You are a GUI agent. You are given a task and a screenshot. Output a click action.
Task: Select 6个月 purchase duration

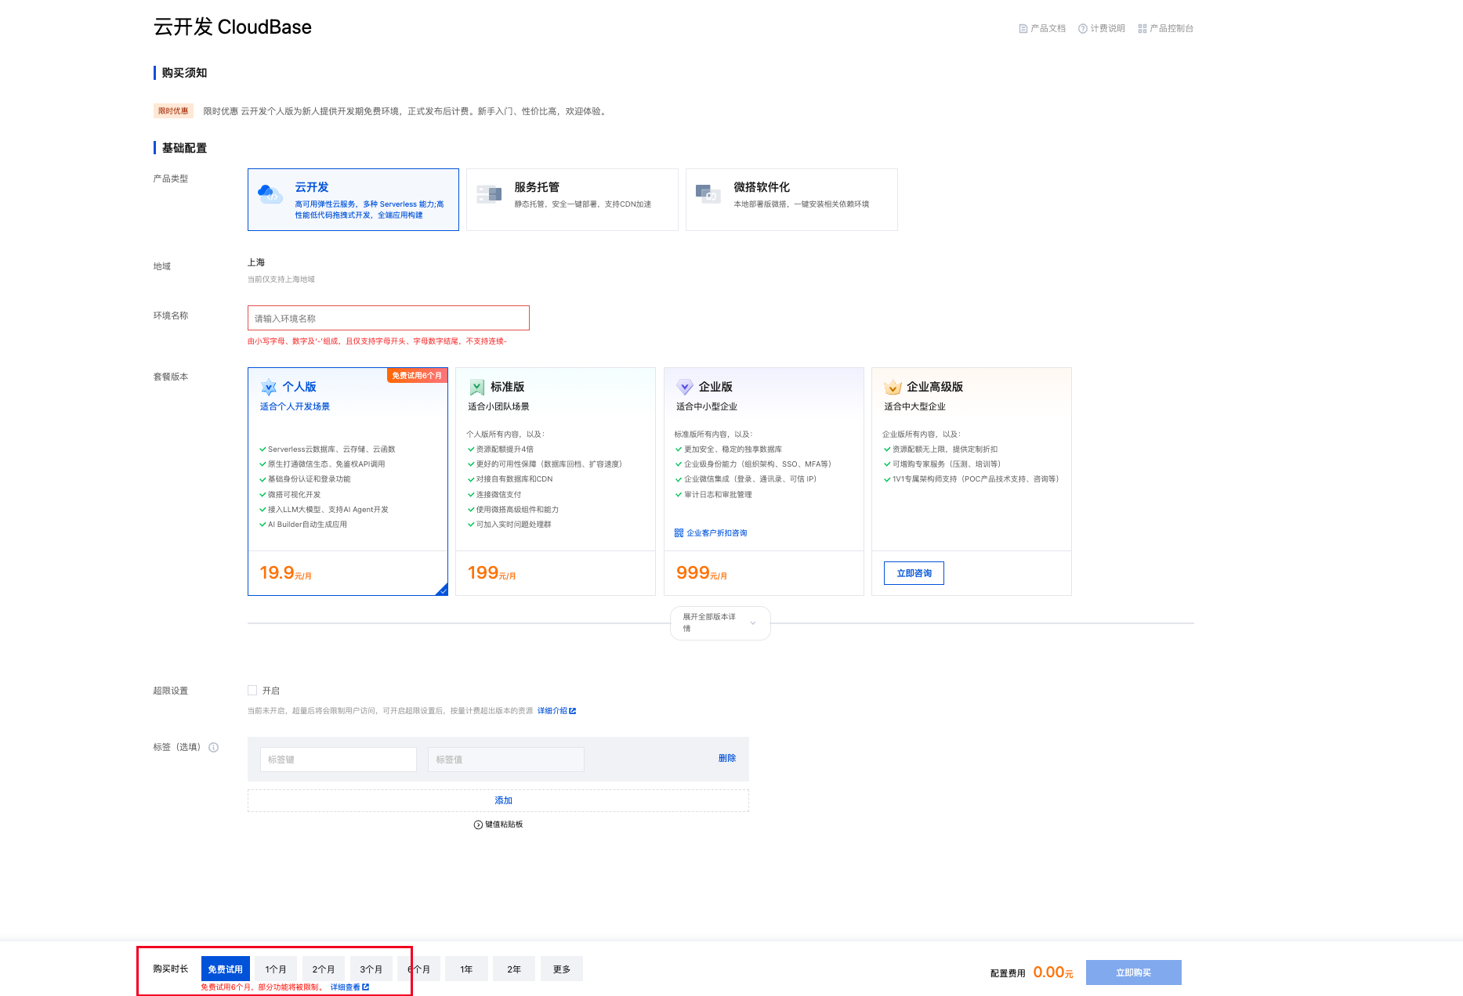(x=419, y=969)
